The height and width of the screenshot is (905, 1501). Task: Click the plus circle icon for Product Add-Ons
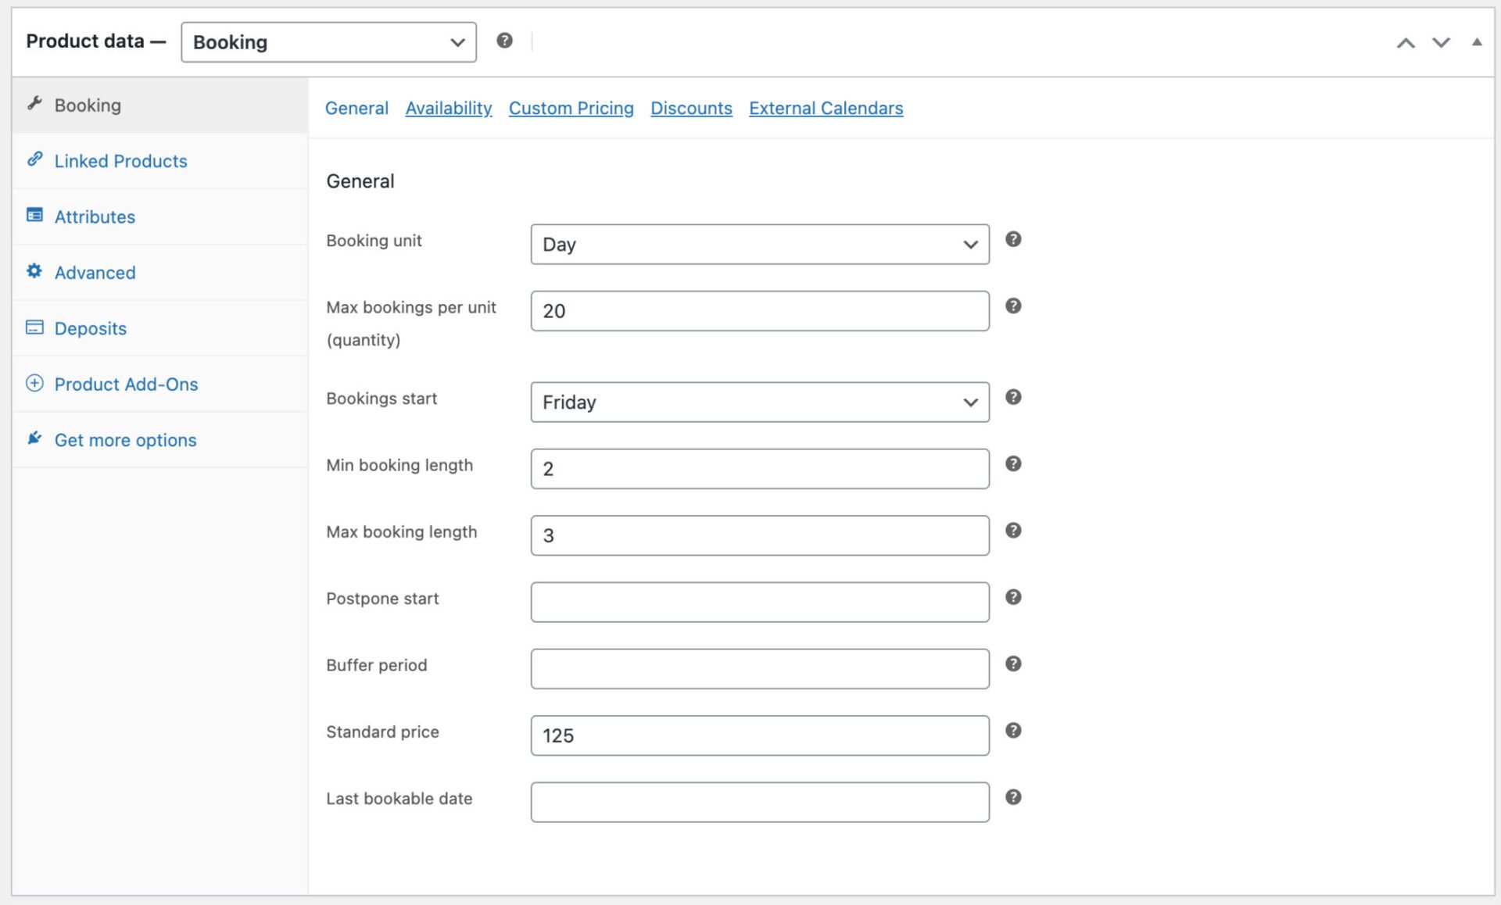click(34, 383)
